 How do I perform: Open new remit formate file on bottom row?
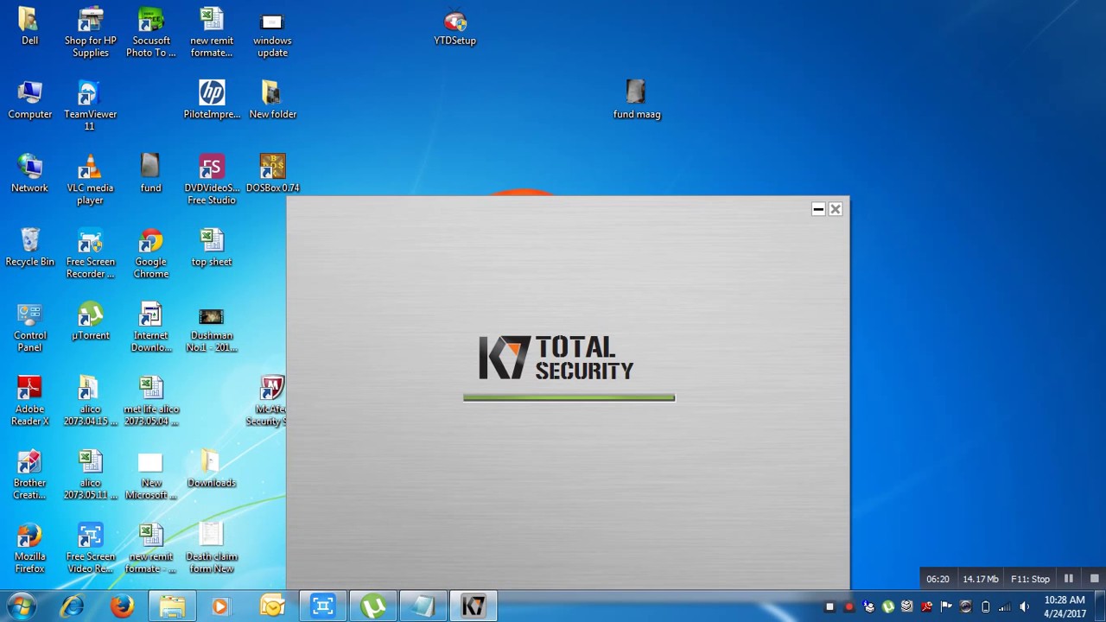pyautogui.click(x=151, y=549)
